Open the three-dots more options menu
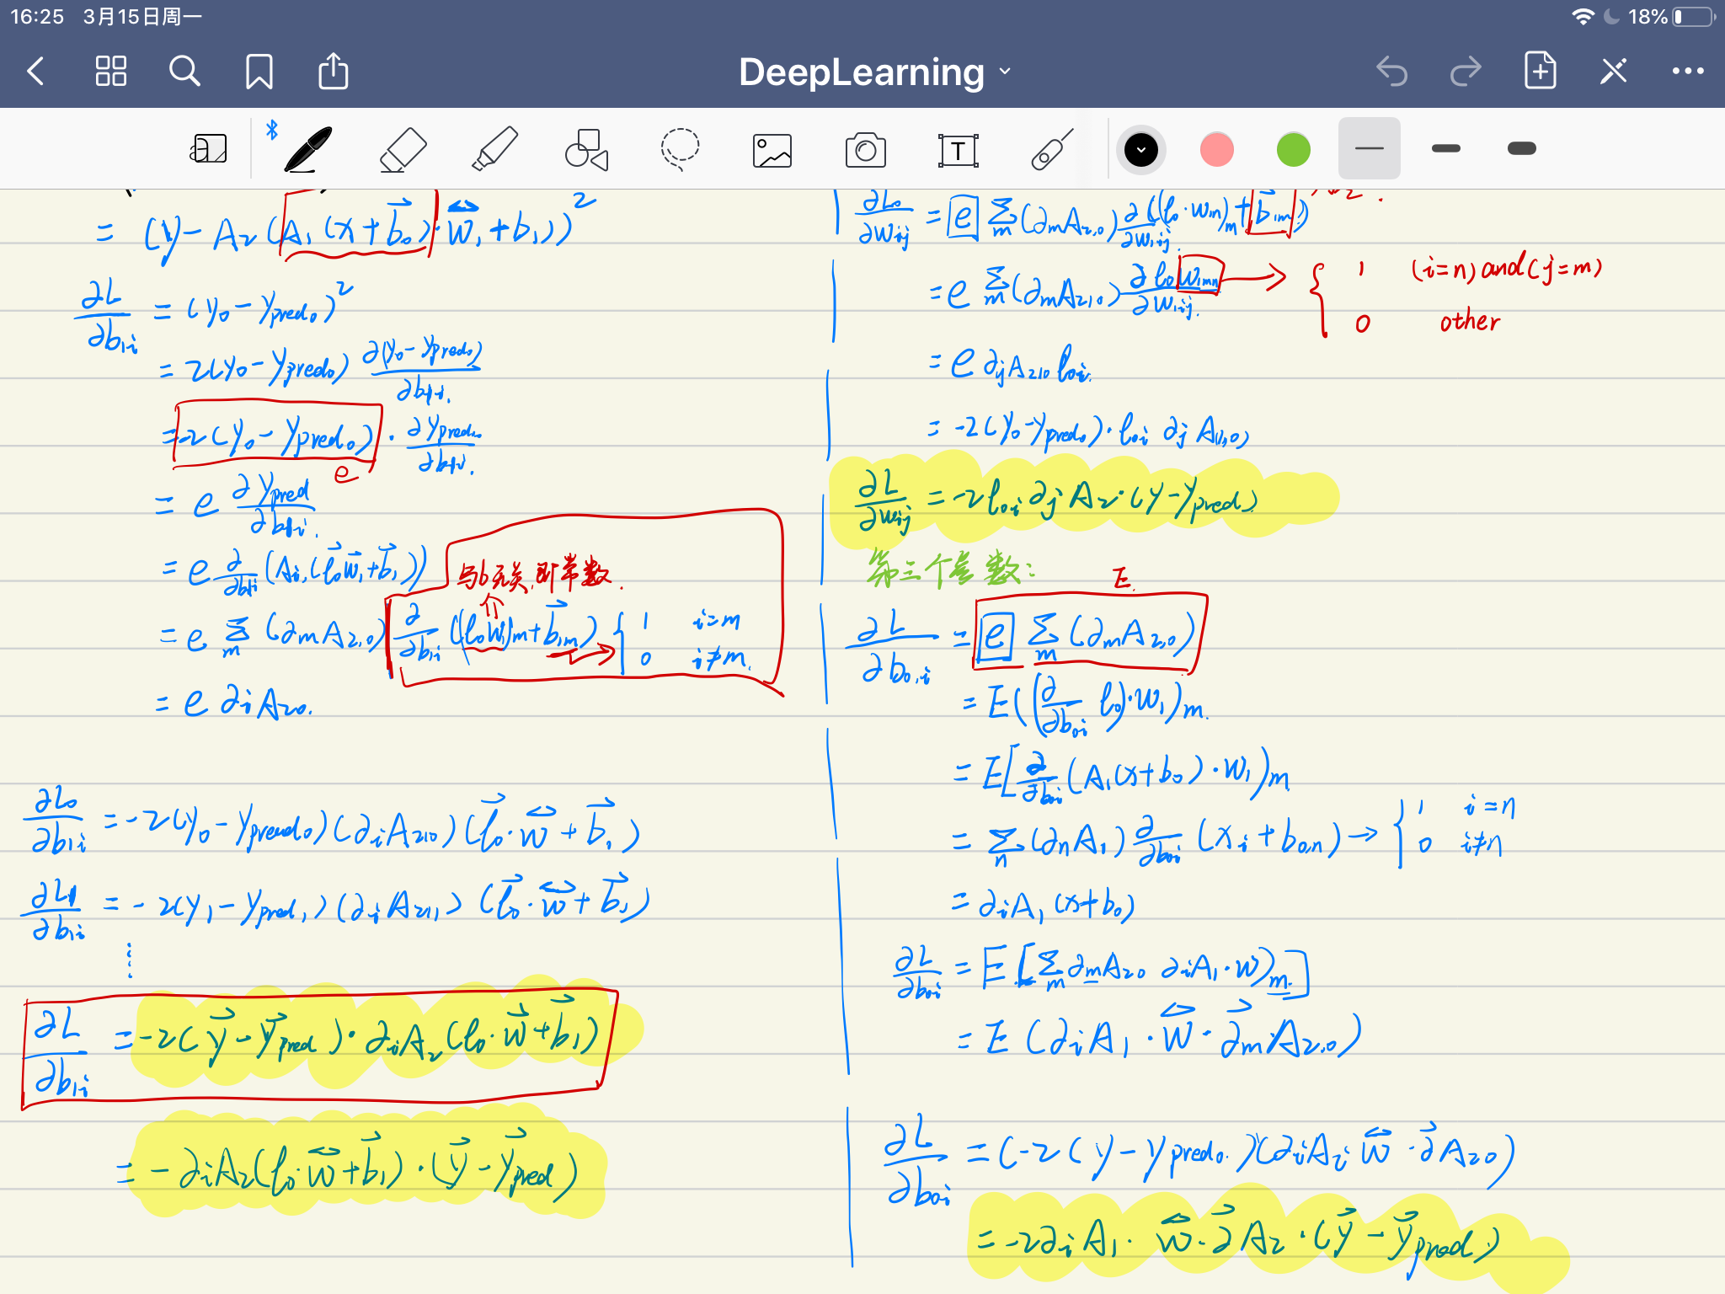 [1687, 72]
